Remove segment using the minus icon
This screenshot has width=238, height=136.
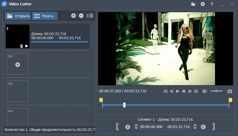coord(81,16)
